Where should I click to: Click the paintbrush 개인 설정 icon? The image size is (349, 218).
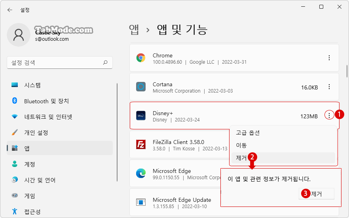coord(15,133)
